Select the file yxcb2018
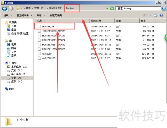The width and height of the screenshot is (167, 128). tap(46, 54)
